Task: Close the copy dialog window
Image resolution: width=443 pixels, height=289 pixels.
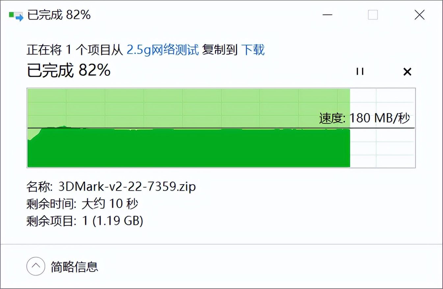Action: 419,15
